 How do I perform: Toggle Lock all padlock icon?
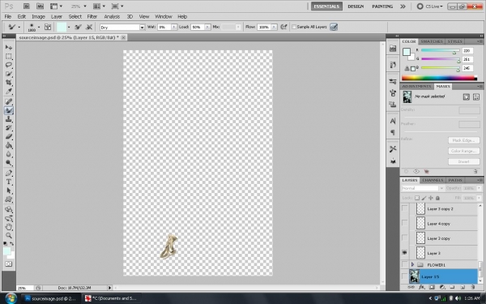tap(437, 198)
